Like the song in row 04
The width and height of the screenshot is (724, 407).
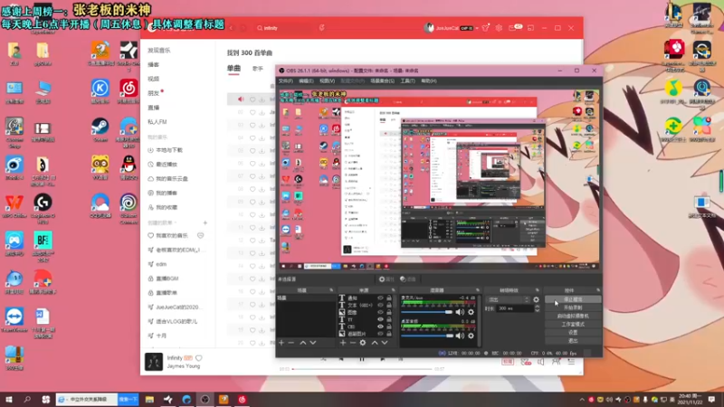[x=252, y=138]
